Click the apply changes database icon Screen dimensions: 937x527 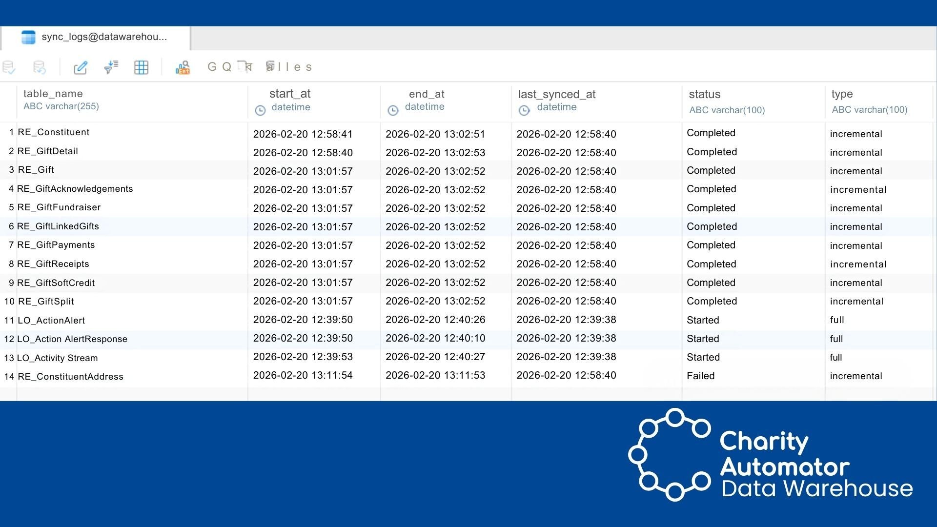[9, 67]
